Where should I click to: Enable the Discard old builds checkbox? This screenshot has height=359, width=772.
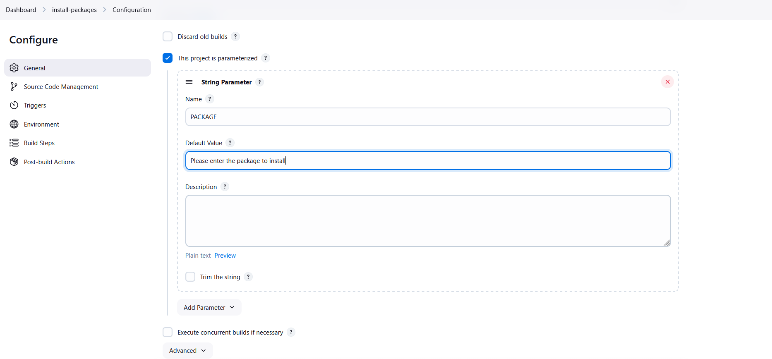pyautogui.click(x=168, y=36)
